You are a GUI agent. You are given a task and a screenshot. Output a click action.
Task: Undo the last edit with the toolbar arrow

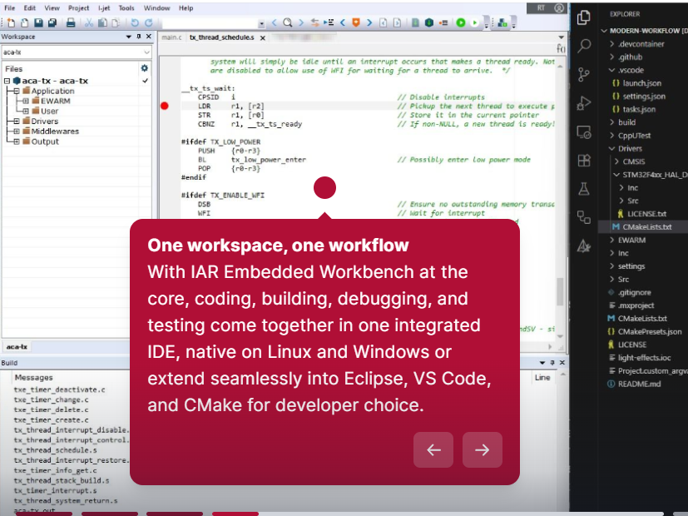(x=135, y=22)
